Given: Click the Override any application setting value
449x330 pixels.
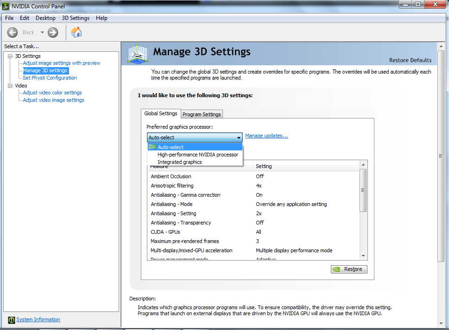Looking at the screenshot, I should click(291, 204).
